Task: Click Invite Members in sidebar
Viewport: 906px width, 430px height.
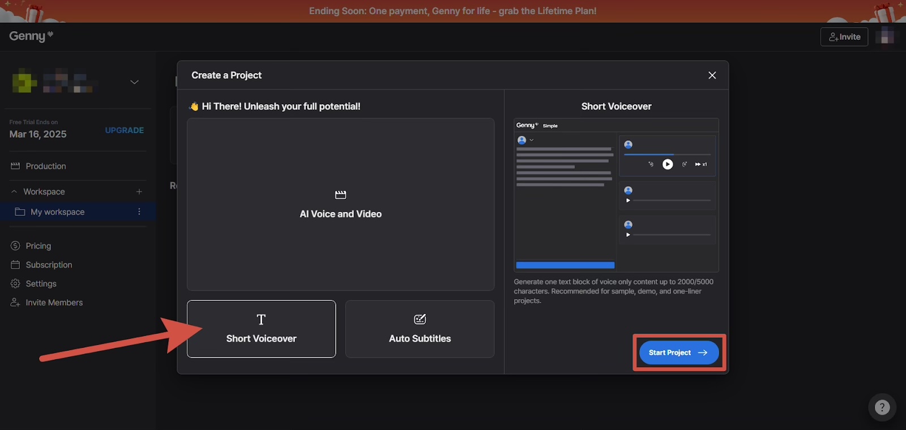Action: 54,303
